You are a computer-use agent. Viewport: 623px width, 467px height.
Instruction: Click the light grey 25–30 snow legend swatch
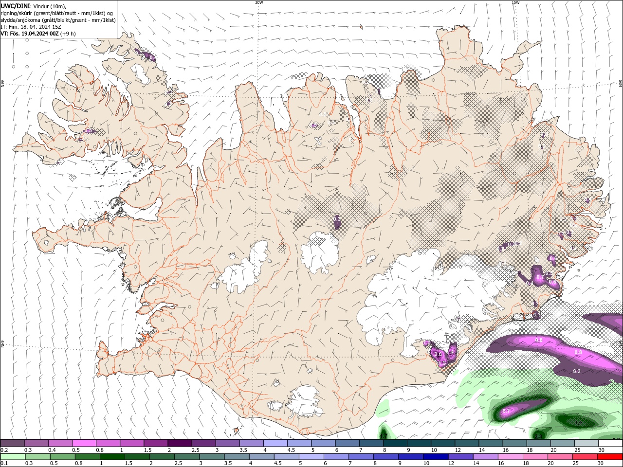[x=586, y=443]
